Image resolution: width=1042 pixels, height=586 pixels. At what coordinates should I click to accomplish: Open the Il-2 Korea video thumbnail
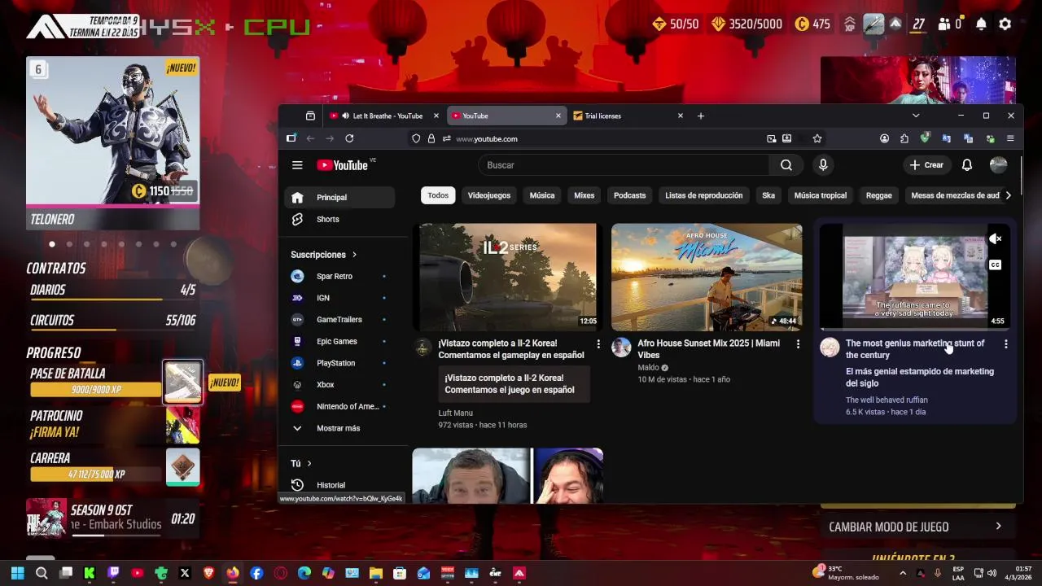[508, 277]
